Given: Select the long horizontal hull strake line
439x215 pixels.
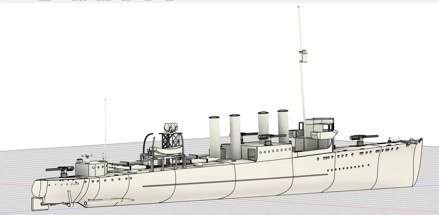Looking at the screenshot, I should (235, 180).
